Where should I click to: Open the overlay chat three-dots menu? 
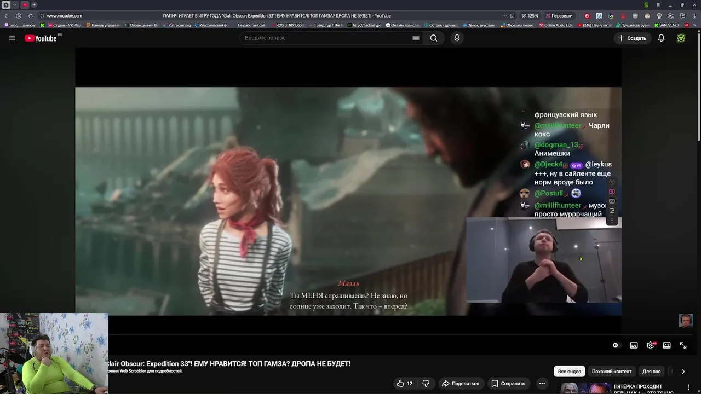612,221
